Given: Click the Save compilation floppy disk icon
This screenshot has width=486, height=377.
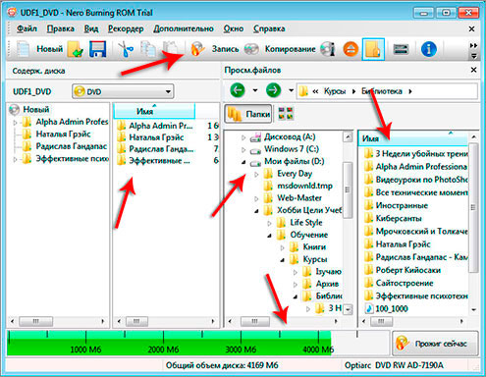Looking at the screenshot, I should pyautogui.click(x=98, y=49).
